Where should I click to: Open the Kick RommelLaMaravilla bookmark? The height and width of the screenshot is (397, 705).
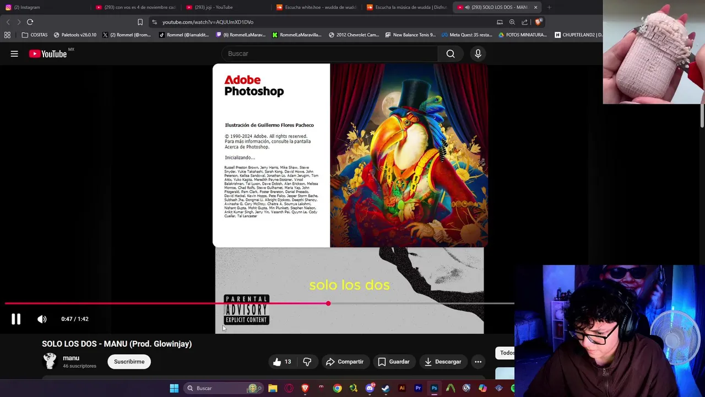(x=297, y=35)
